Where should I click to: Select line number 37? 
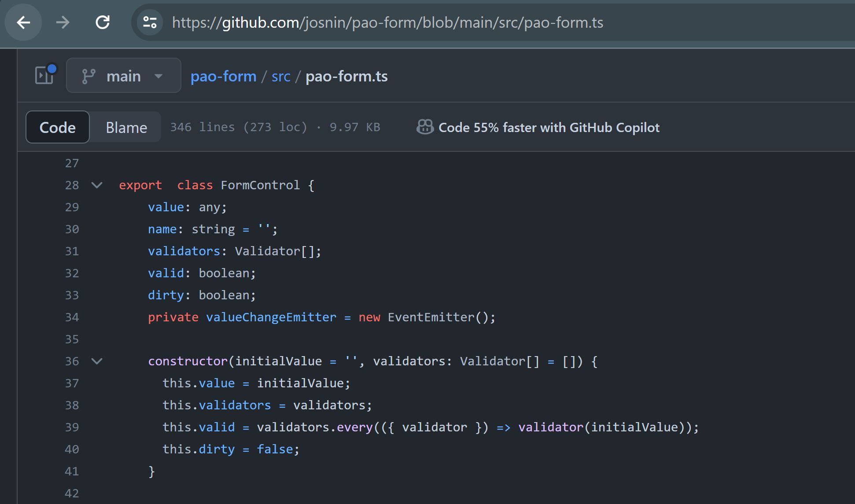click(72, 383)
